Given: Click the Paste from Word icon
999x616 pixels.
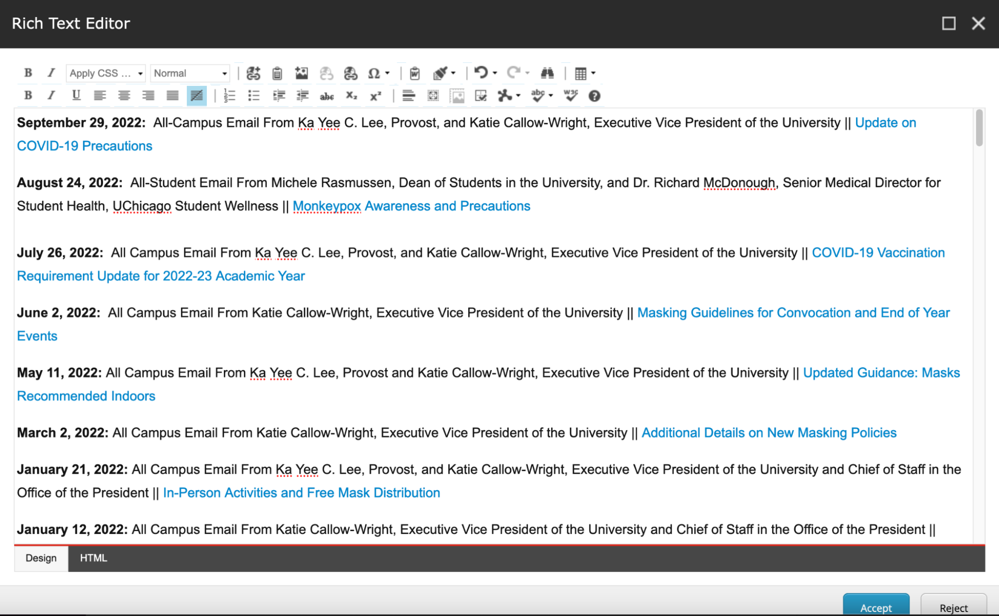Looking at the screenshot, I should [415, 73].
